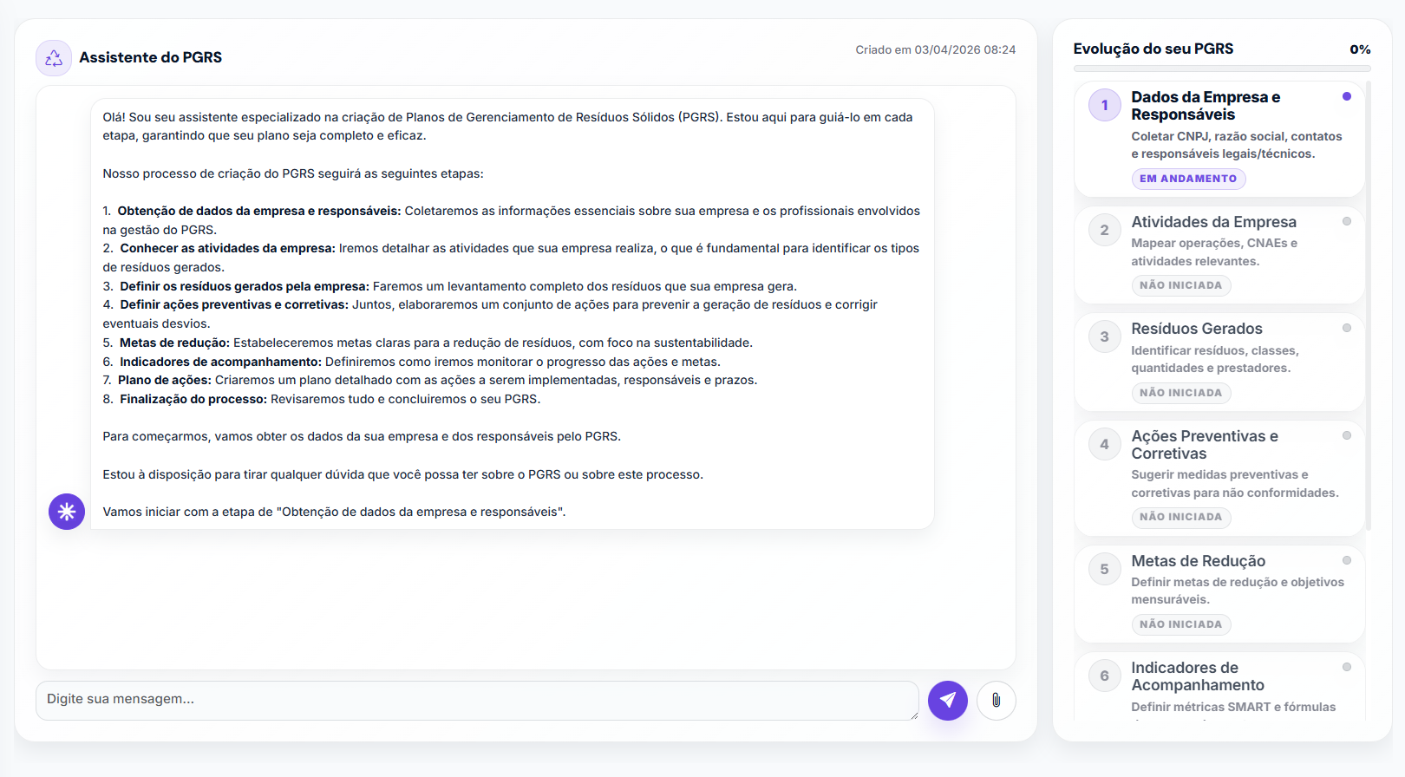Click 'NÃO INICIADA' badge under Resíduos Gerados
Image resolution: width=1405 pixels, height=777 pixels.
point(1180,393)
